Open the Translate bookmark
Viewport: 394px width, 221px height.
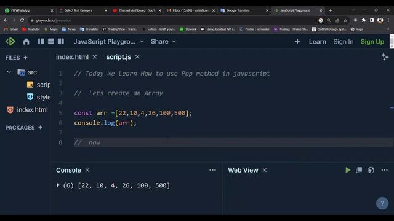pos(89,29)
